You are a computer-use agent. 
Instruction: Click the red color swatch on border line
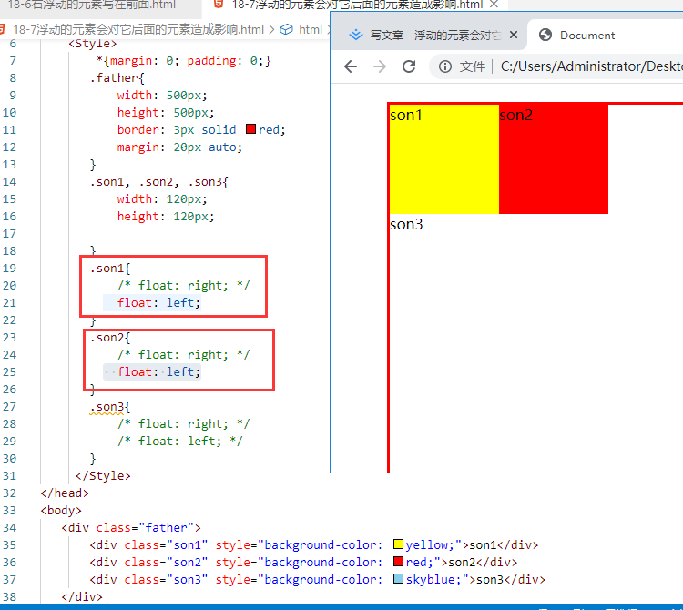click(x=250, y=129)
